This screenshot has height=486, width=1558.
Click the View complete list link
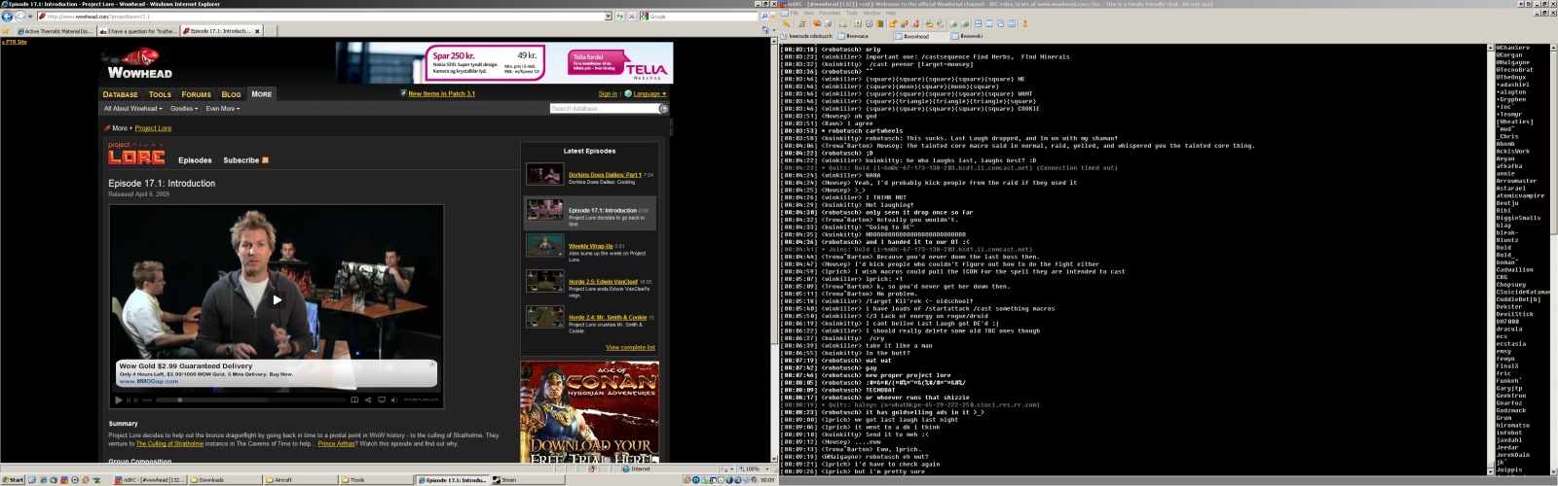[x=630, y=347]
